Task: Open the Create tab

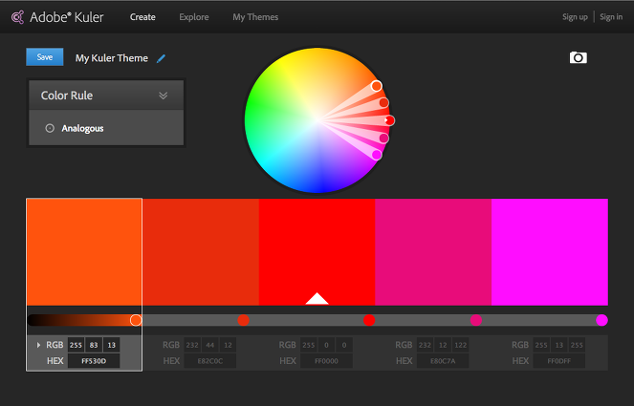Action: tap(142, 17)
